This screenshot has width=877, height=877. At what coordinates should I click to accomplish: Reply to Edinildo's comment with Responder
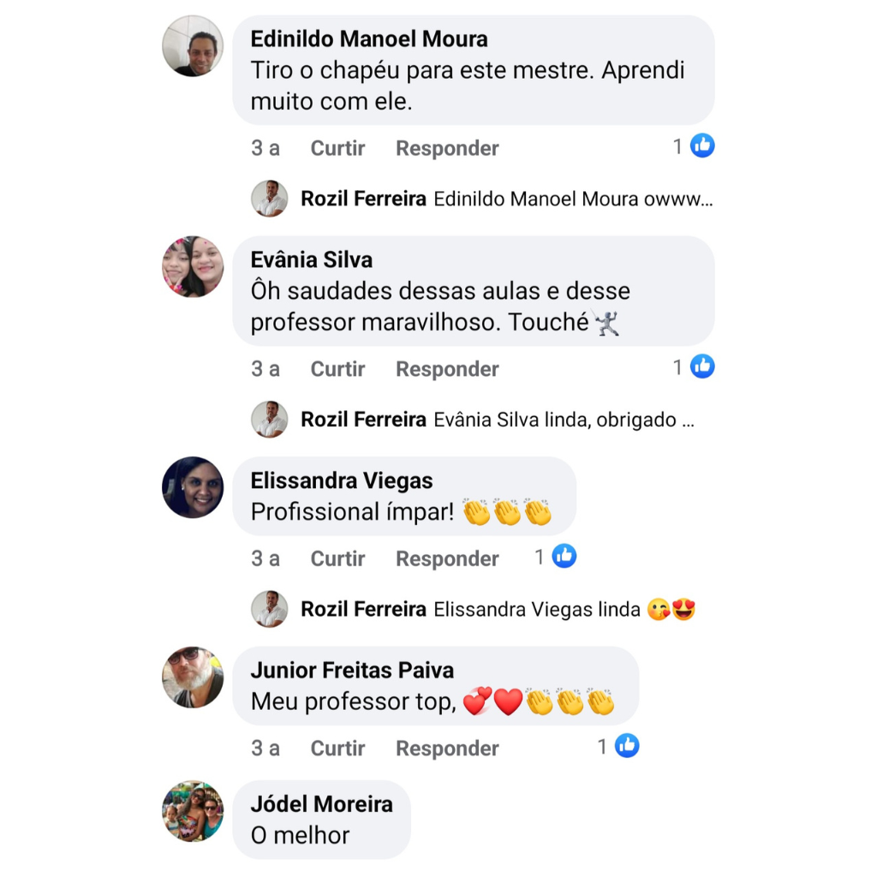point(447,148)
